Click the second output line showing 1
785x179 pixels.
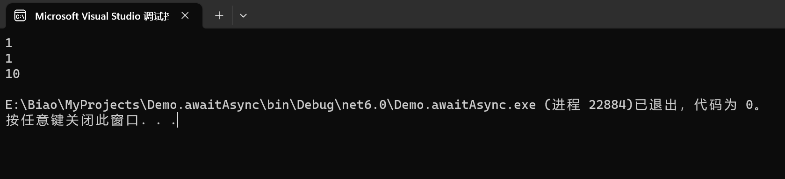coord(9,58)
